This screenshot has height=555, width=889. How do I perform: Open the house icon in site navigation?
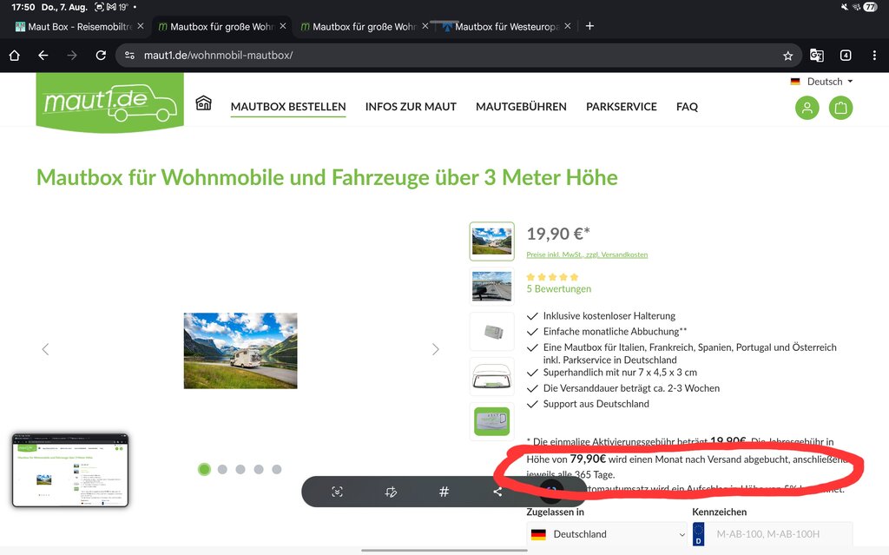coord(203,103)
